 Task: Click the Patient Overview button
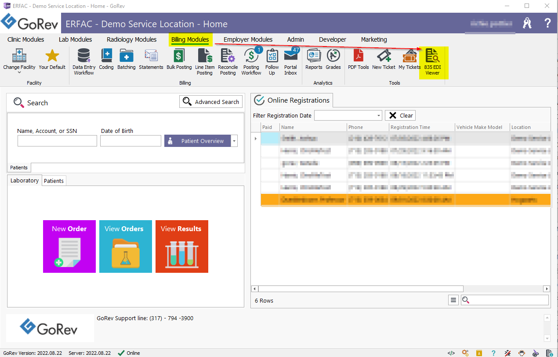click(198, 141)
